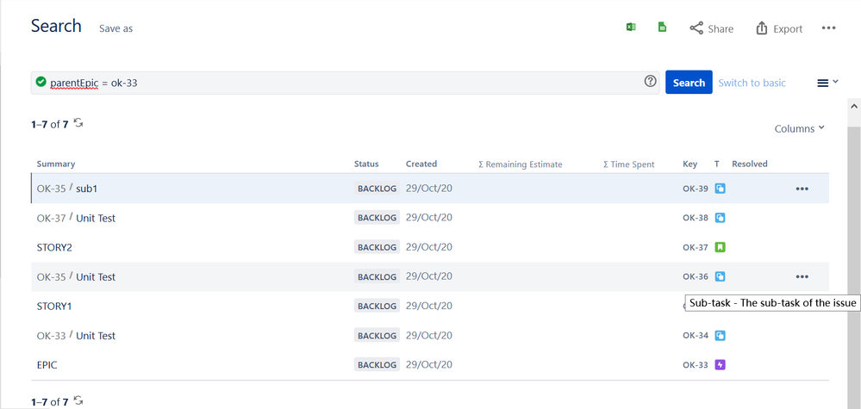Open key OK-36 link
Viewport: 861px width, 409px height.
tap(696, 276)
